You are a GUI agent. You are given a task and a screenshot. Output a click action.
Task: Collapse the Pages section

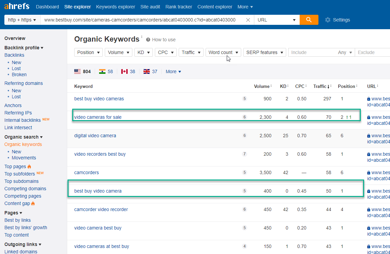13,213
